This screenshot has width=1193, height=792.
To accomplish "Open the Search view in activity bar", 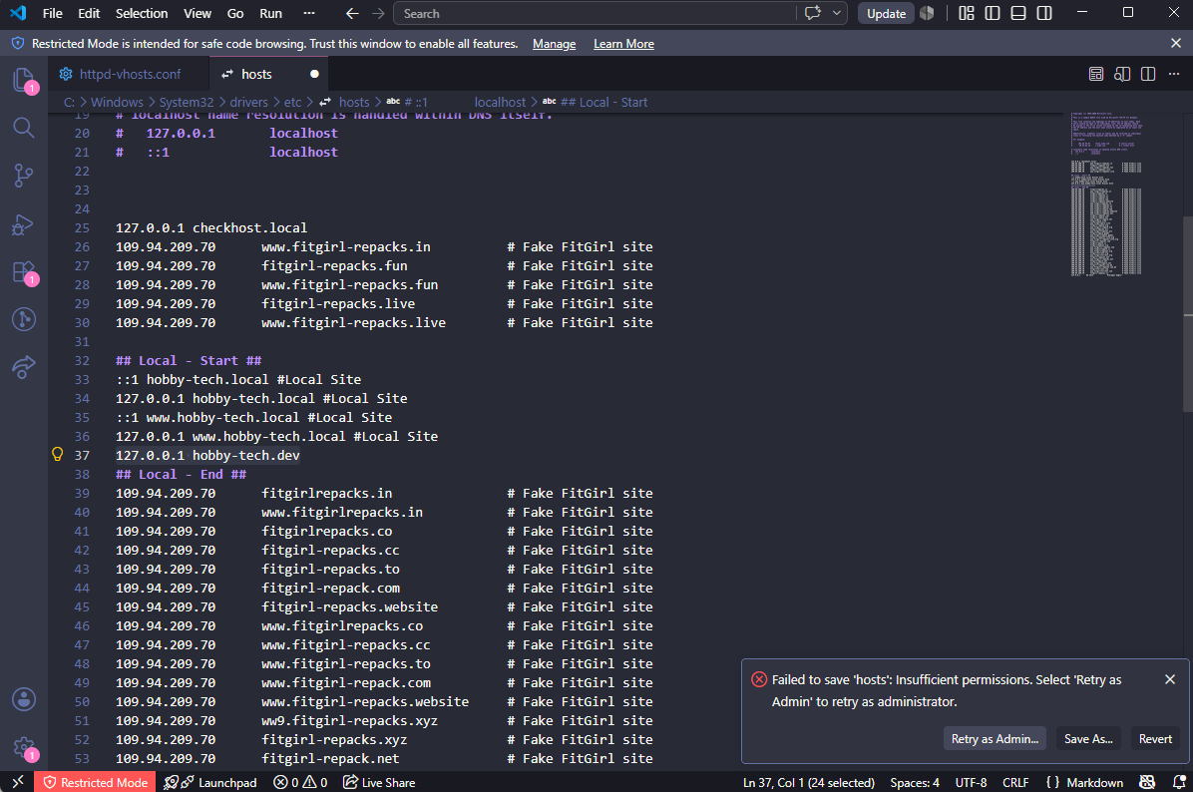I will (24, 128).
